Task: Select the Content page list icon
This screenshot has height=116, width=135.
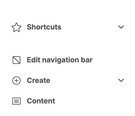Action: click(x=17, y=101)
